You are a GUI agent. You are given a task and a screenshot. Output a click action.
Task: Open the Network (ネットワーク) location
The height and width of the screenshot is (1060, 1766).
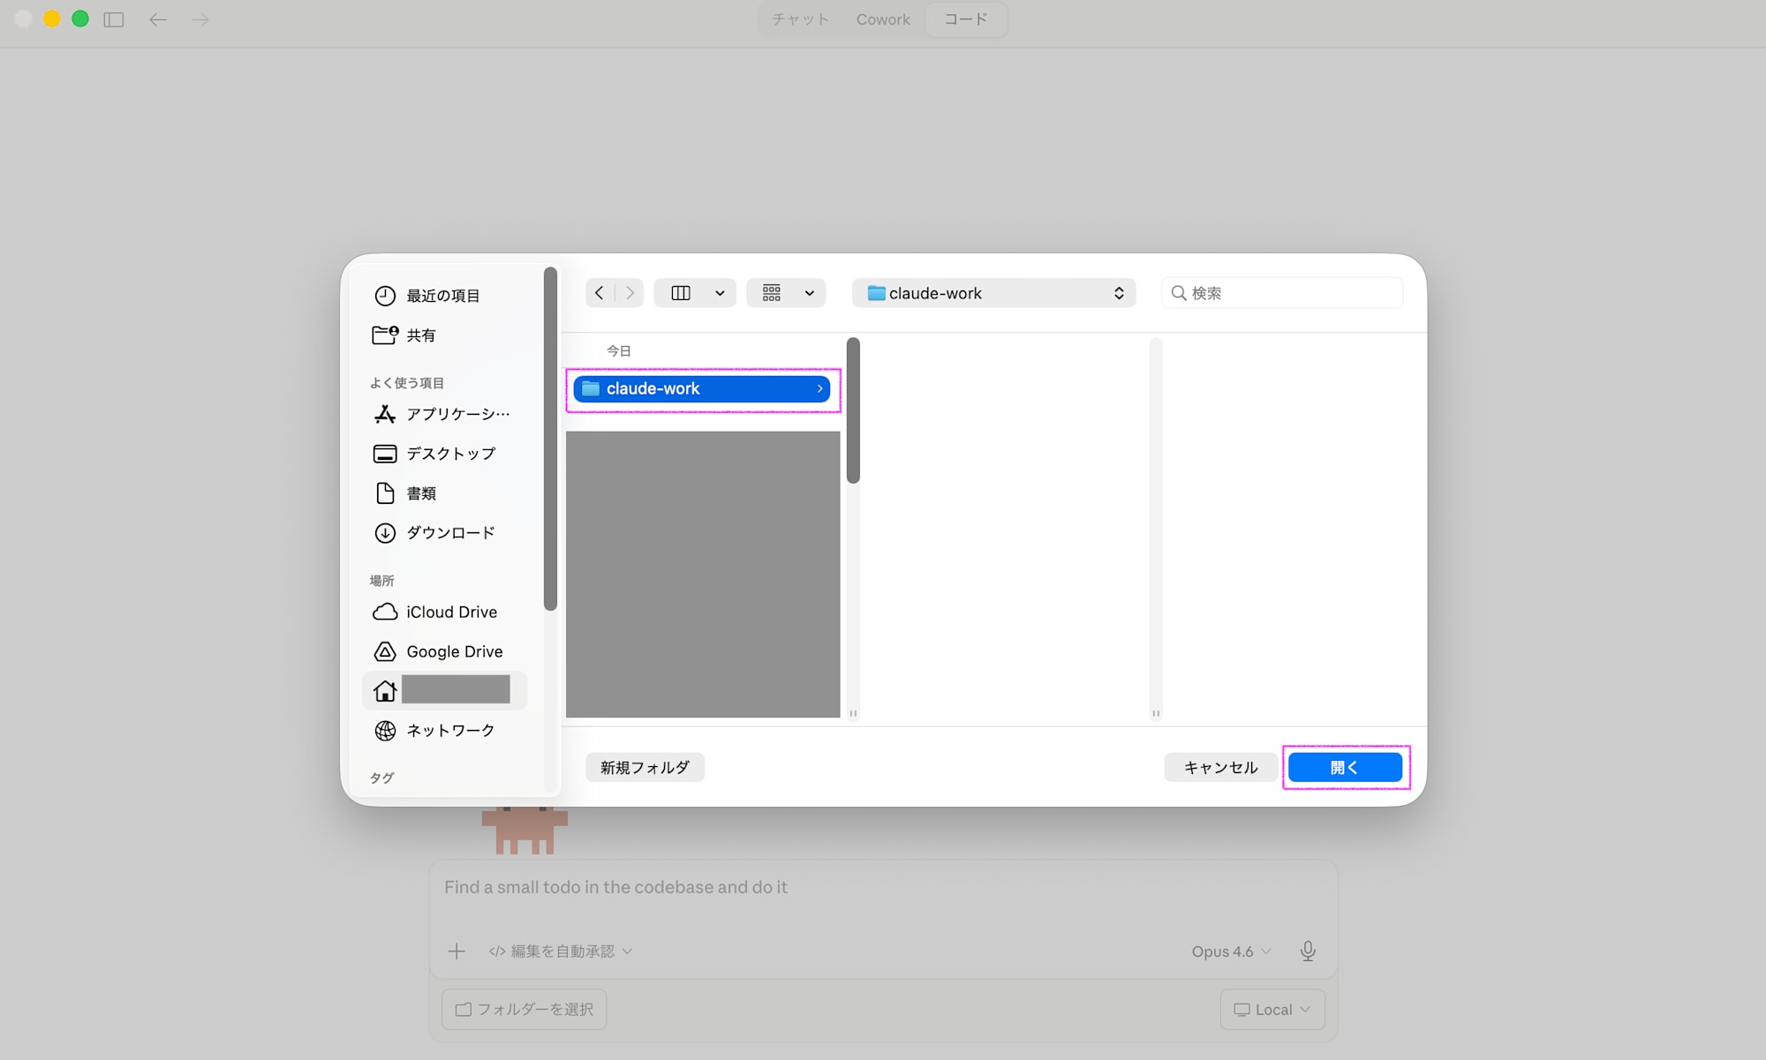tap(450, 730)
